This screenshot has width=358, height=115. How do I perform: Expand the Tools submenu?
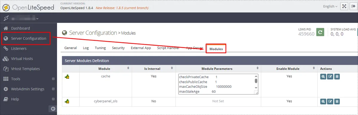(x=53, y=79)
